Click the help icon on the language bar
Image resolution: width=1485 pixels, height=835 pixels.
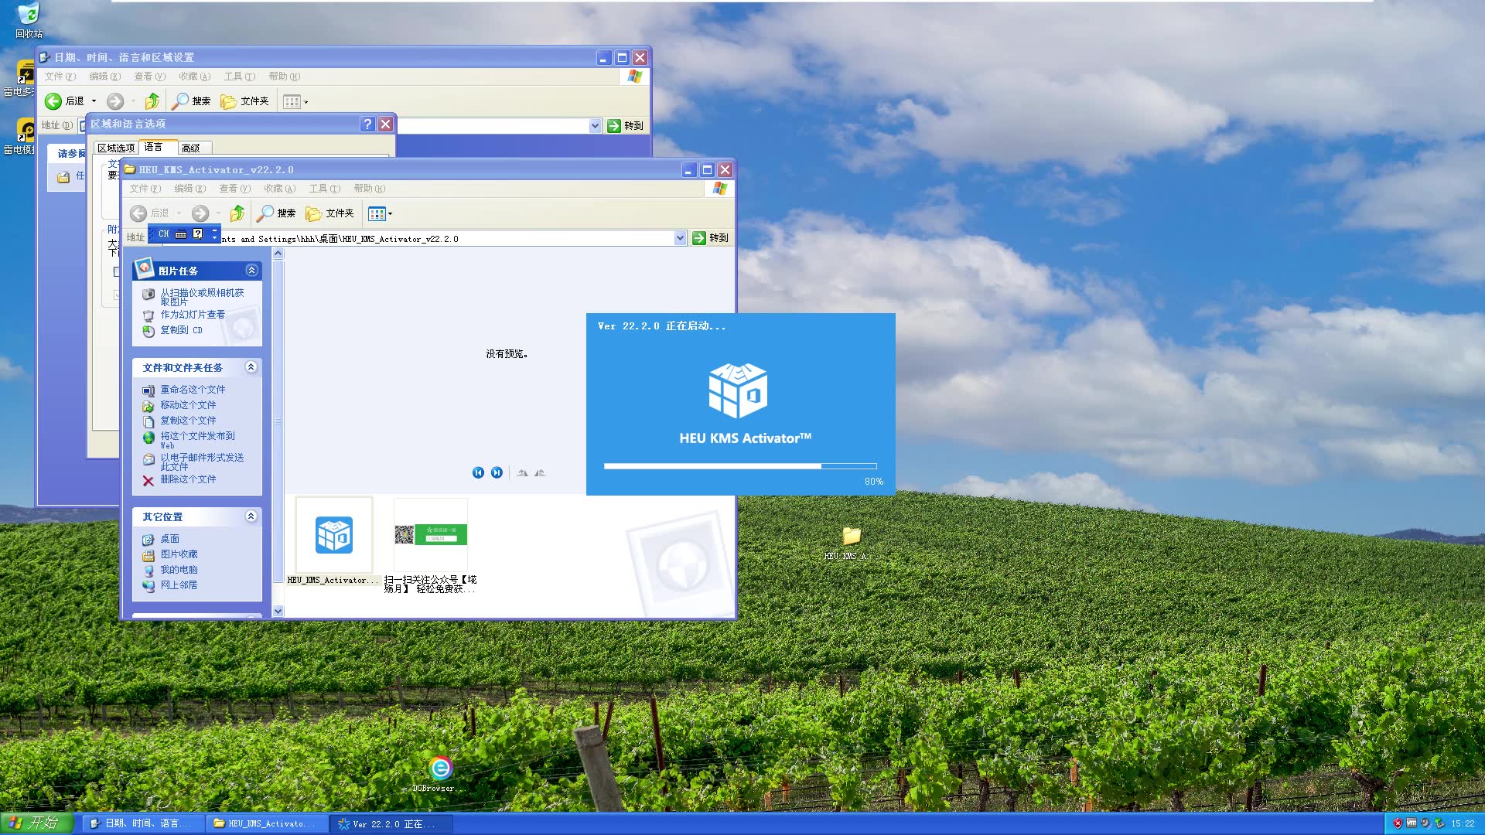click(x=198, y=233)
